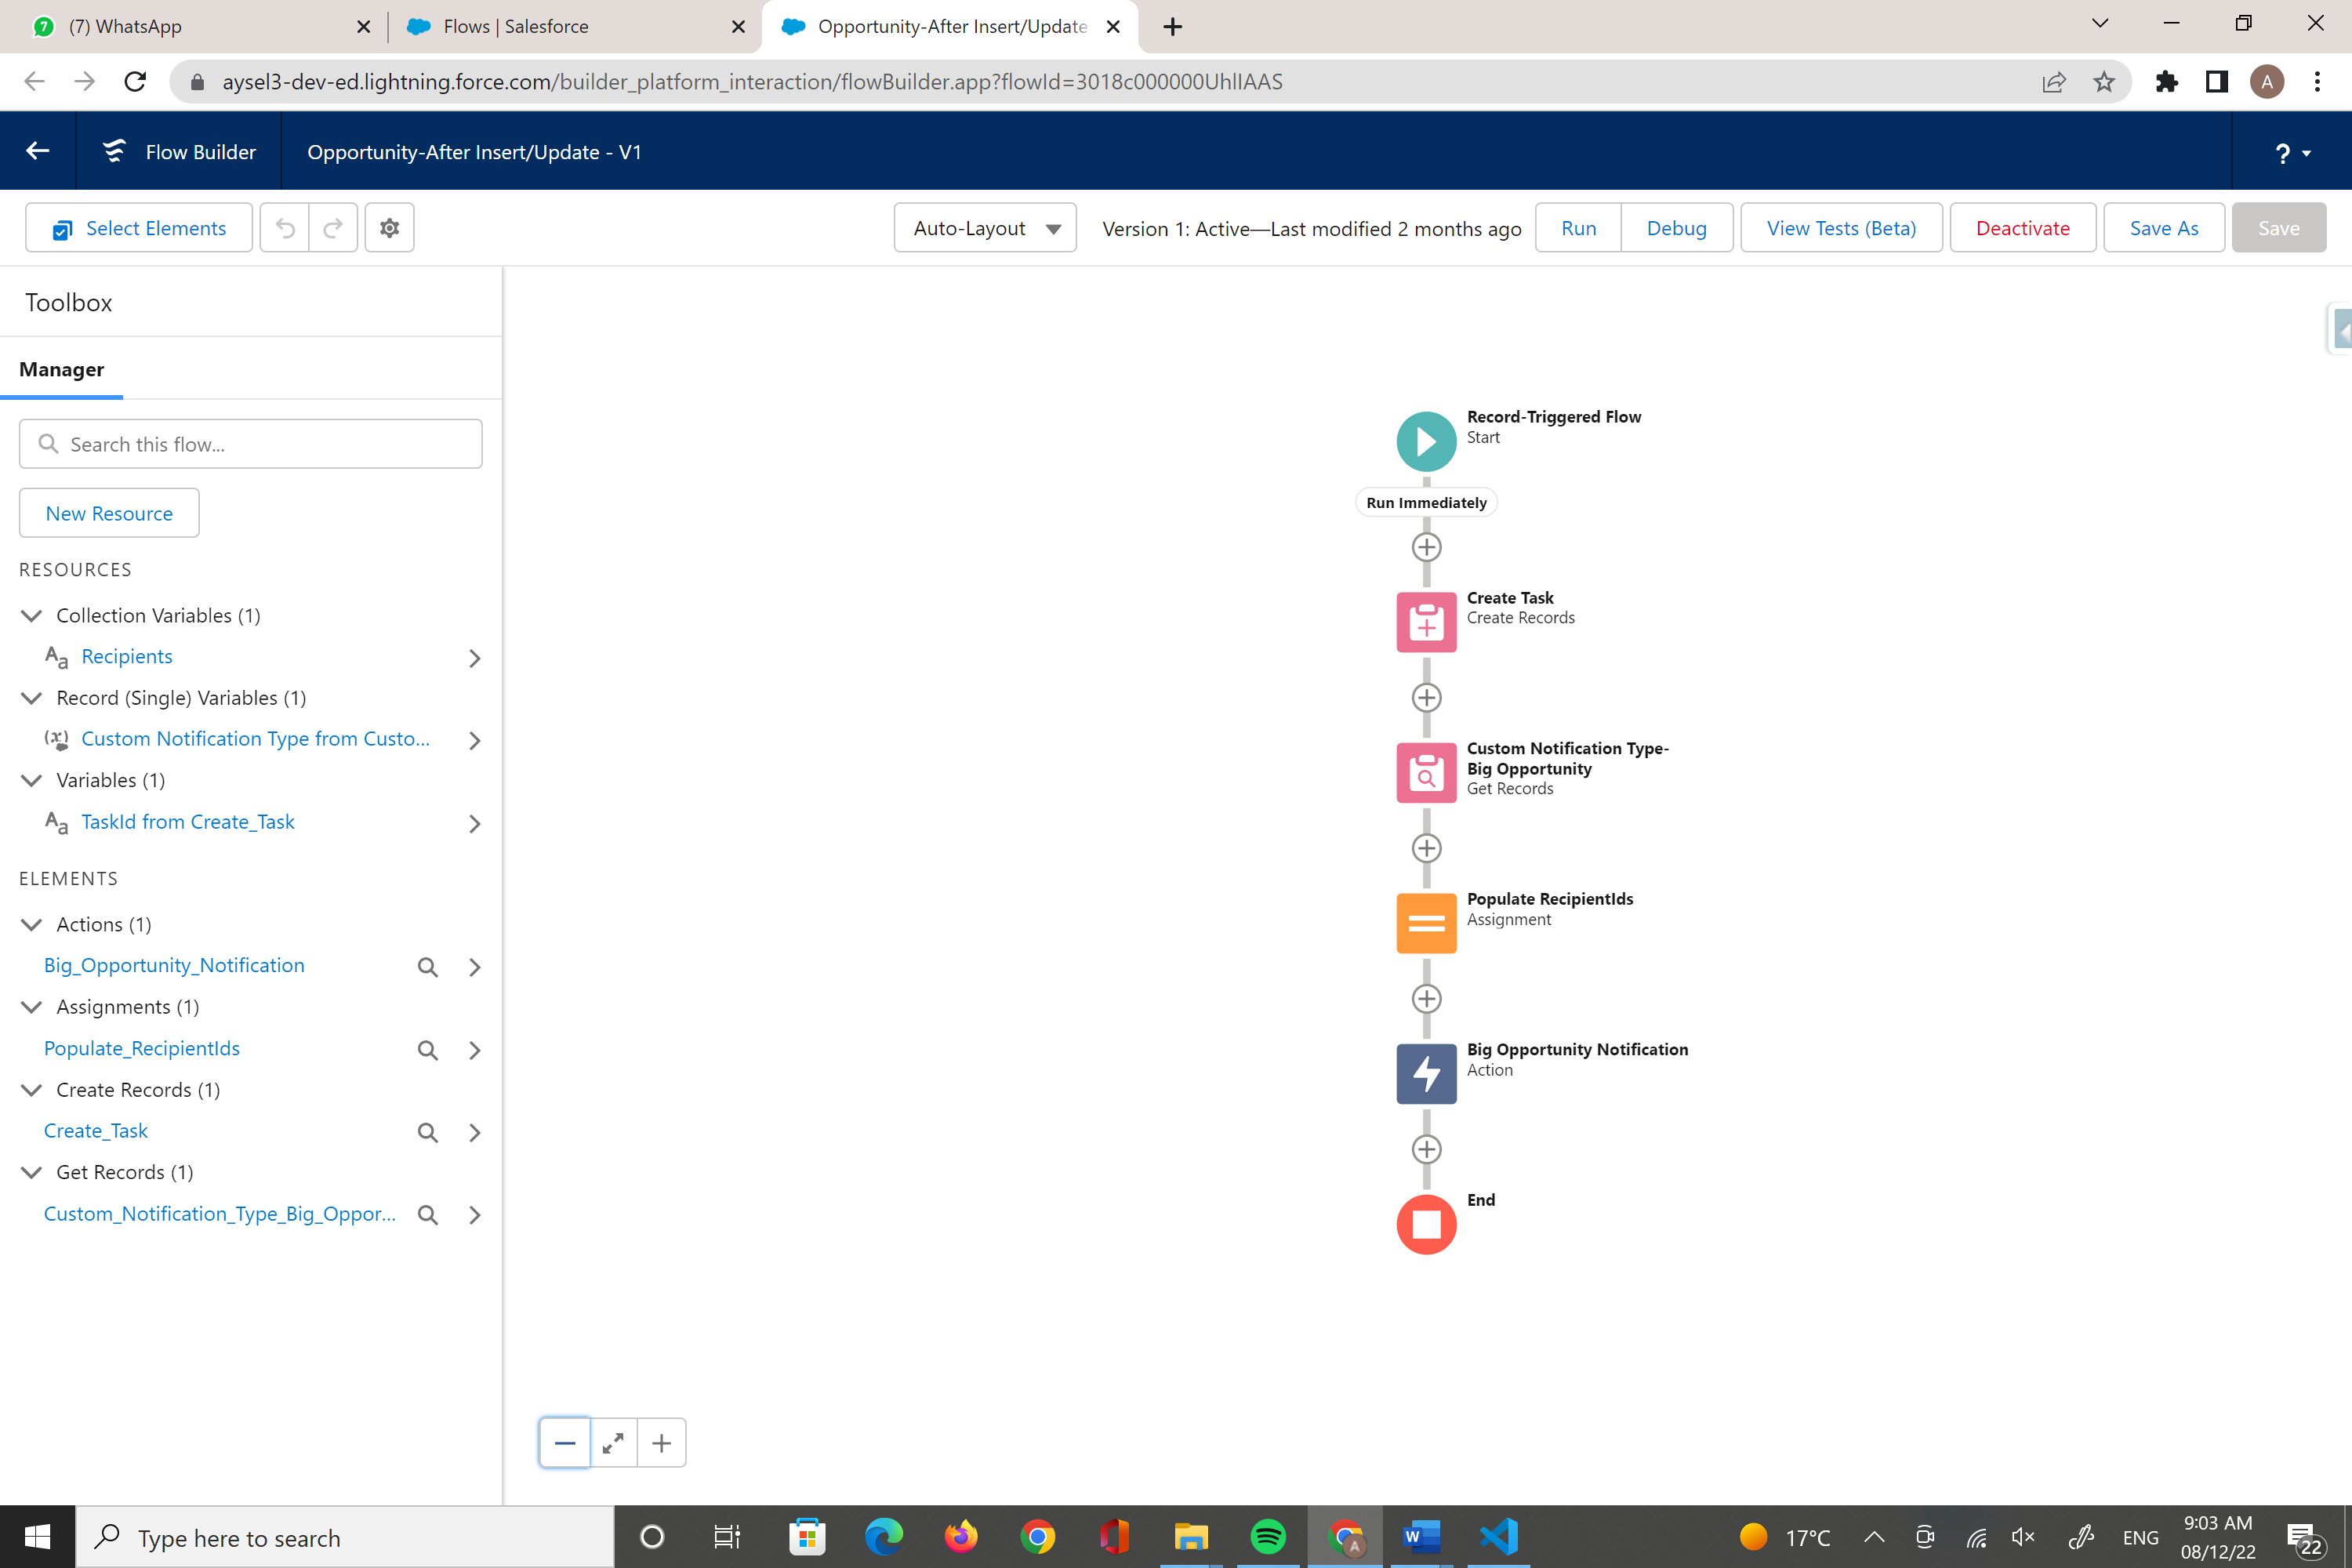Undo the last change
The height and width of the screenshot is (1568, 2352).
coord(285,228)
